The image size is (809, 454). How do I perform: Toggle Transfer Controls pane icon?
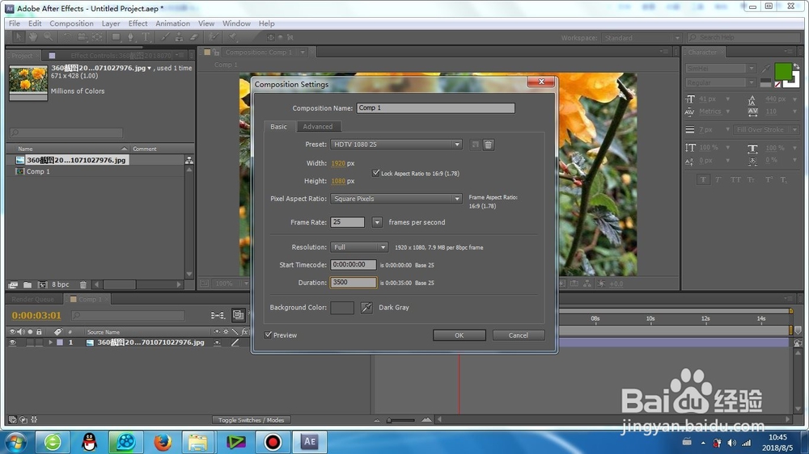click(23, 420)
